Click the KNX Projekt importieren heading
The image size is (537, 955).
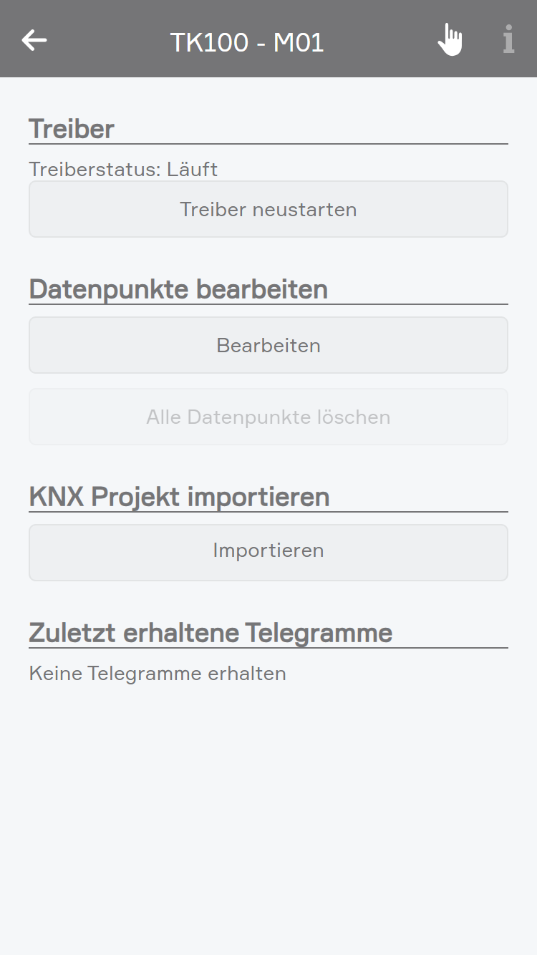179,497
